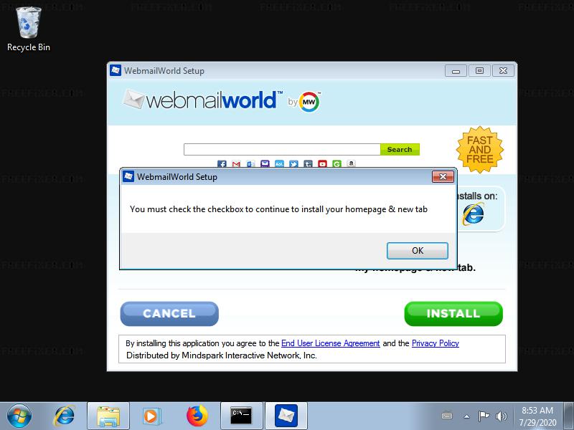Image resolution: width=574 pixels, height=430 pixels.
Task: Open Windows Explorer from the taskbar
Action: pos(108,416)
